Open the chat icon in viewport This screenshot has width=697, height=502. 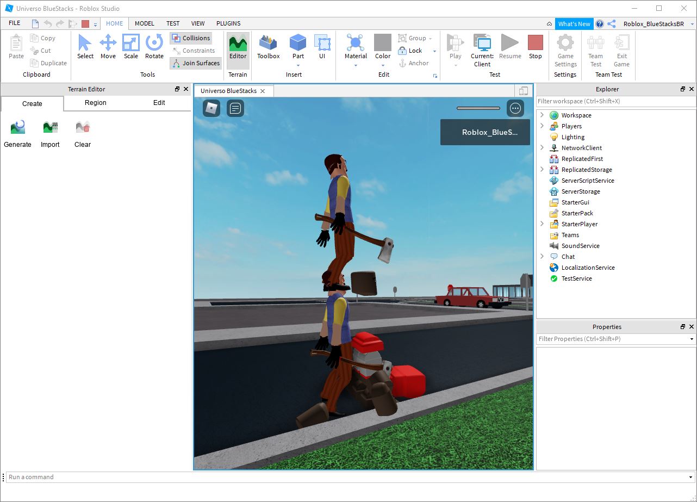[235, 108]
